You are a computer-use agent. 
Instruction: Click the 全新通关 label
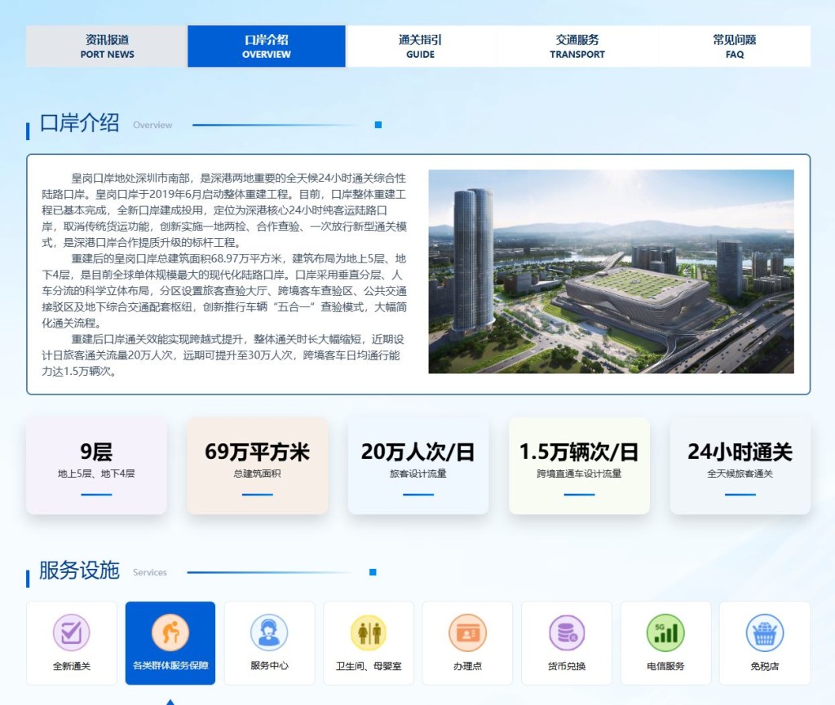72,666
